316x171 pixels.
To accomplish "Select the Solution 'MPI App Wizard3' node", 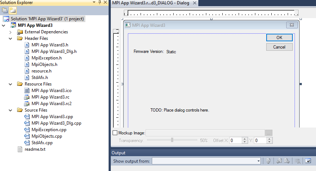I will [x=44, y=19].
